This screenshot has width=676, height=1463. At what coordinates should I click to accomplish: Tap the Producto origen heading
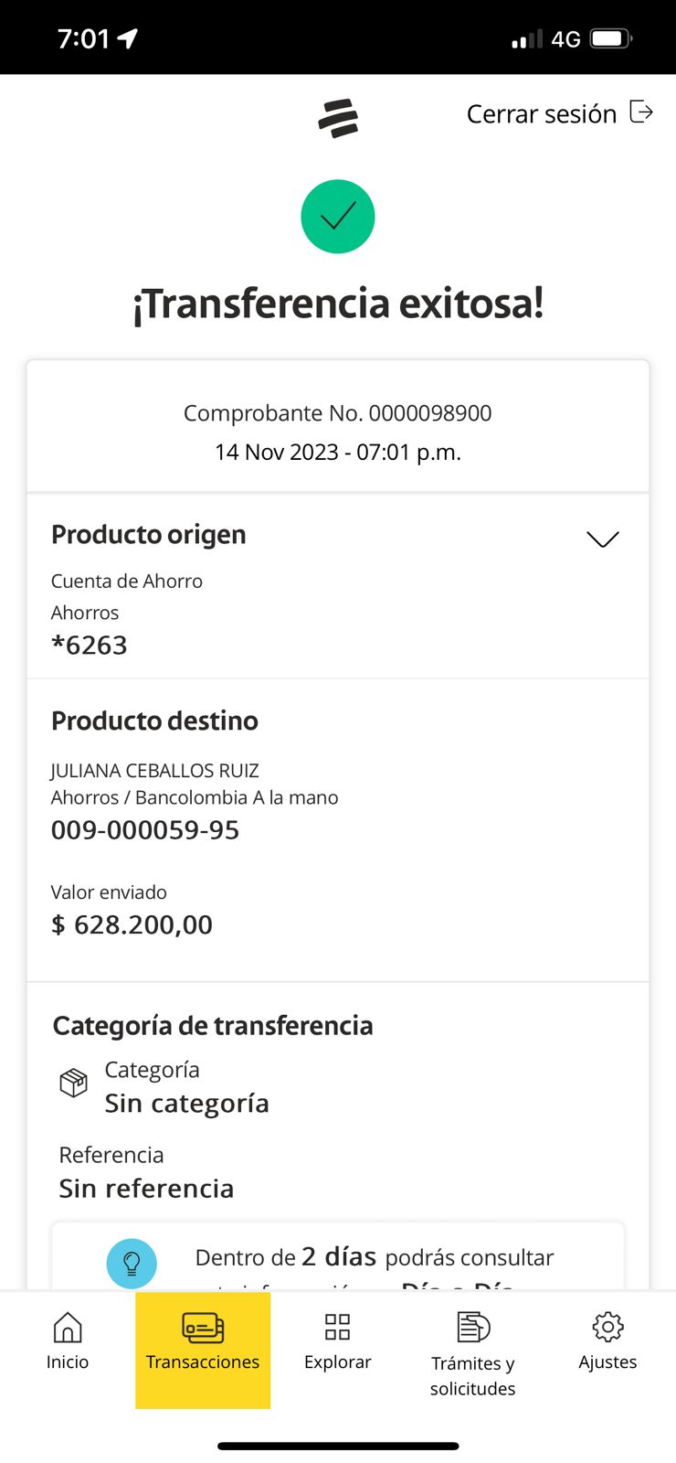(149, 535)
